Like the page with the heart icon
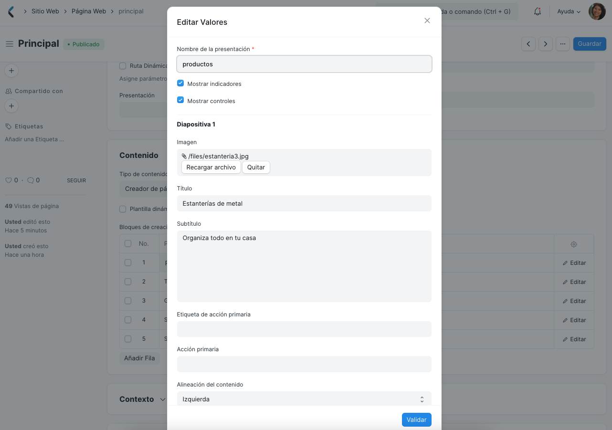This screenshot has width=612, height=430. tap(8, 180)
